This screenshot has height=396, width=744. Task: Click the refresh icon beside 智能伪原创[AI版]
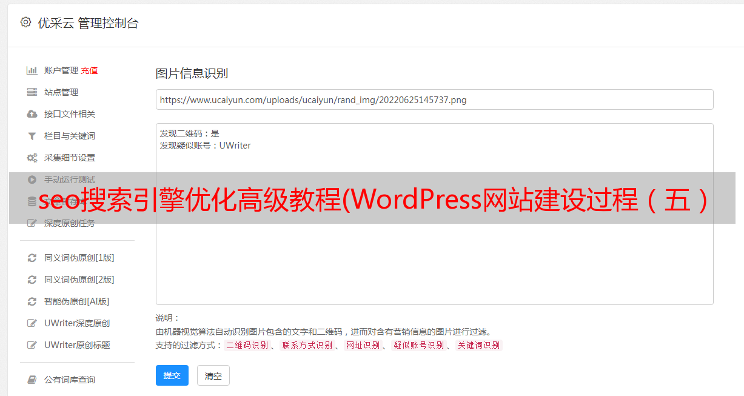point(32,301)
